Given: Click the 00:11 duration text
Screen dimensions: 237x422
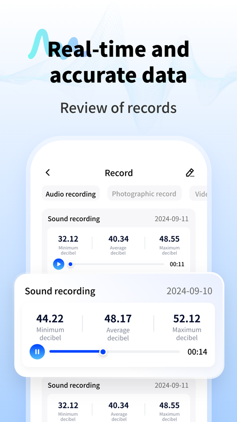Looking at the screenshot, I should tap(177, 264).
